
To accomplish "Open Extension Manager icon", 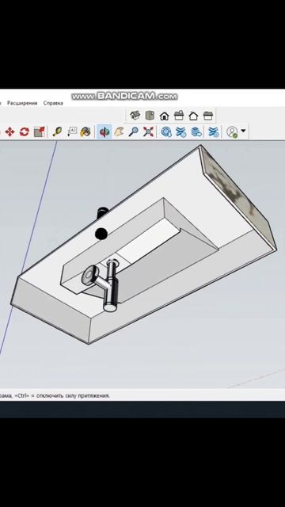I will pos(213,132).
